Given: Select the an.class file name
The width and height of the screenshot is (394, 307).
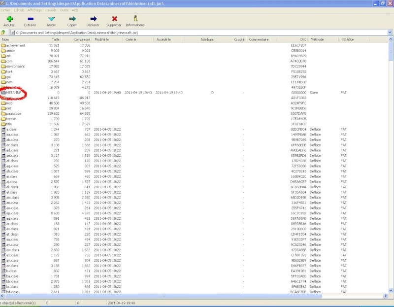Looking at the screenshot, I should point(12,203).
